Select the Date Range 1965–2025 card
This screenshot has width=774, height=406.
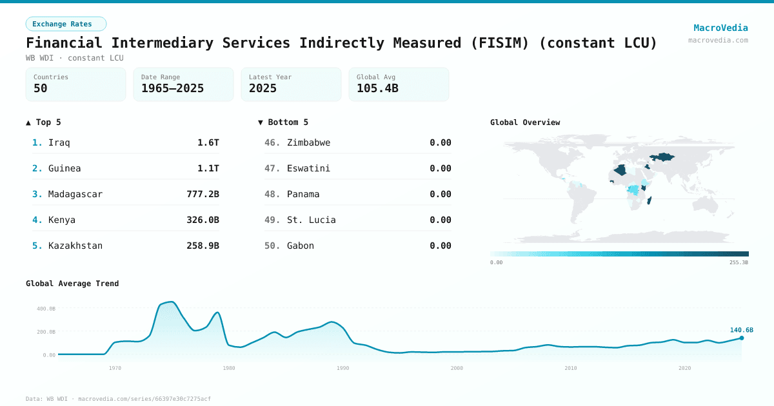(183, 84)
